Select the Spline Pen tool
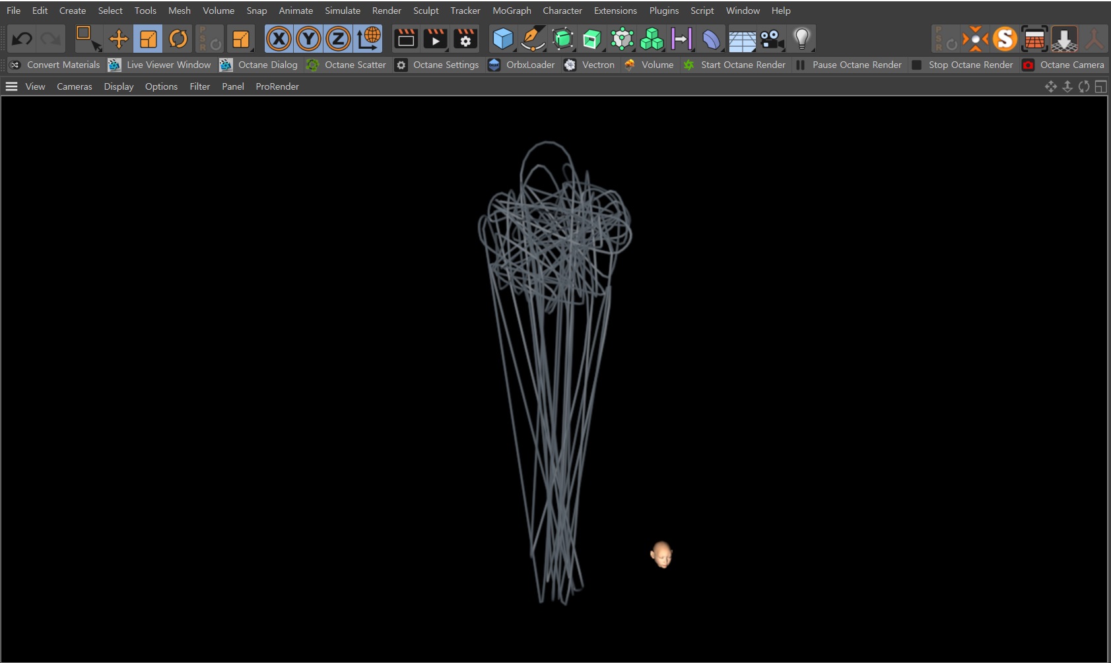 pos(533,39)
